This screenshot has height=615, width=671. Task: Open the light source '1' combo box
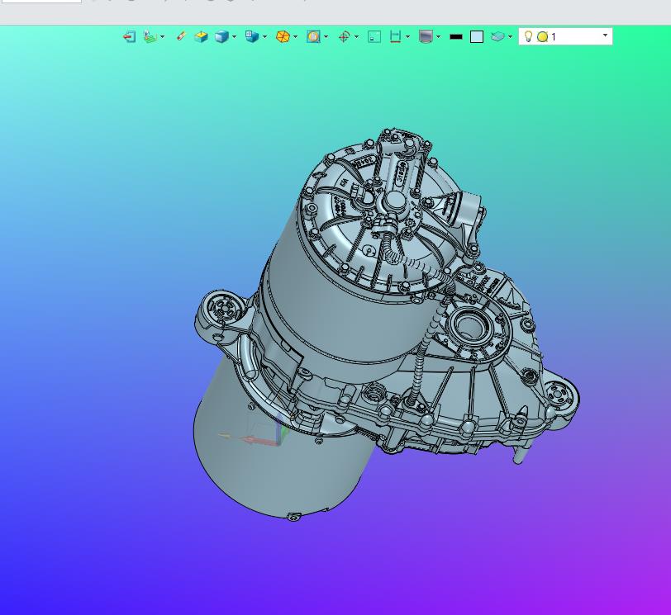coord(565,36)
